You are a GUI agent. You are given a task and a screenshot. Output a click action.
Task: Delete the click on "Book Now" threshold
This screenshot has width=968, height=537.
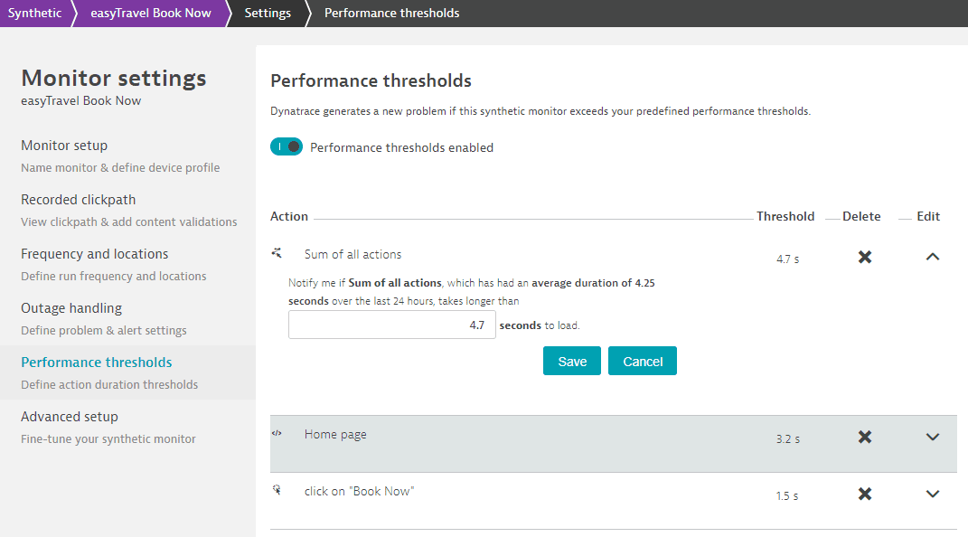(x=864, y=494)
